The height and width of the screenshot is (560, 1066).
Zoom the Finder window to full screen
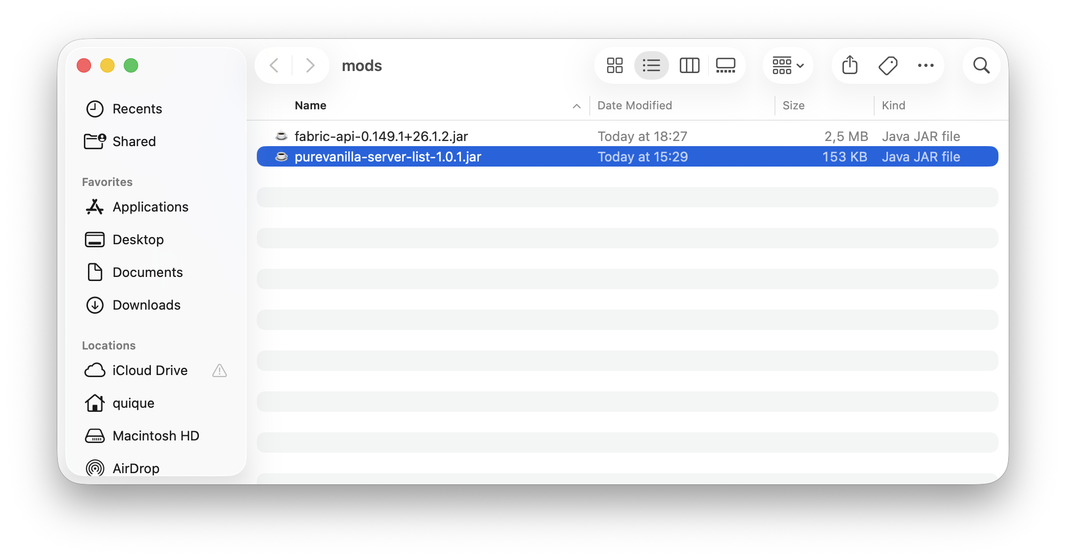(x=131, y=65)
